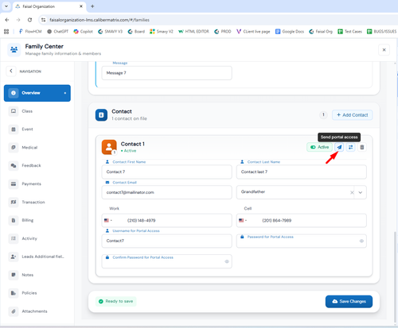Click the Ready to save status badge

point(116,301)
